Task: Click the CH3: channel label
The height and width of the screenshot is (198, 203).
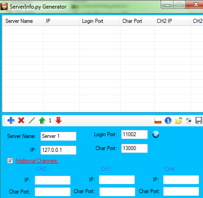Action: pos(106,169)
